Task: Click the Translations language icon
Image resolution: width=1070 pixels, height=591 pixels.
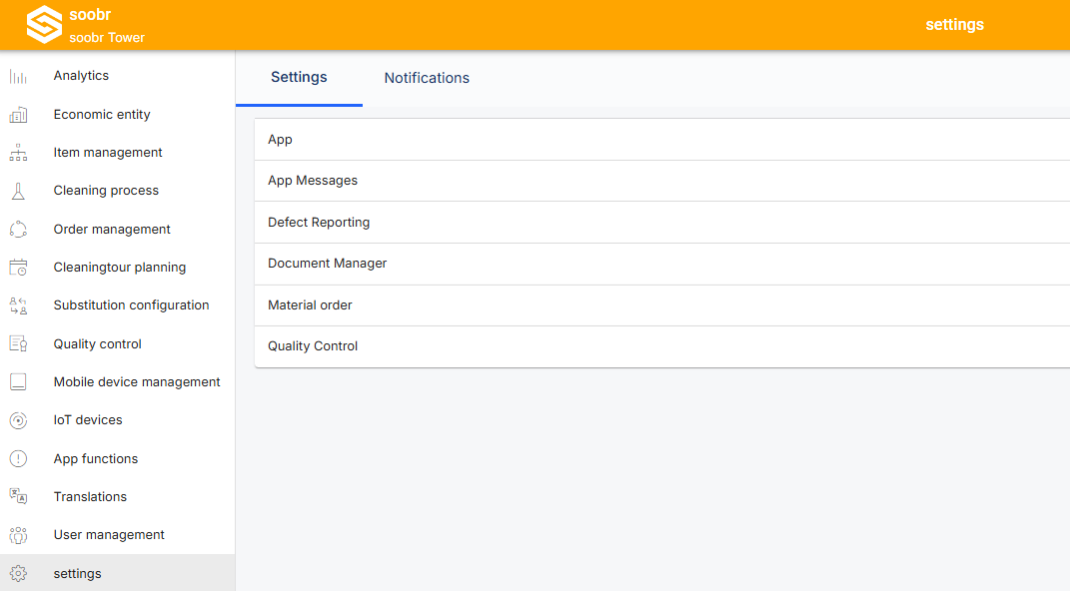Action: coord(18,497)
